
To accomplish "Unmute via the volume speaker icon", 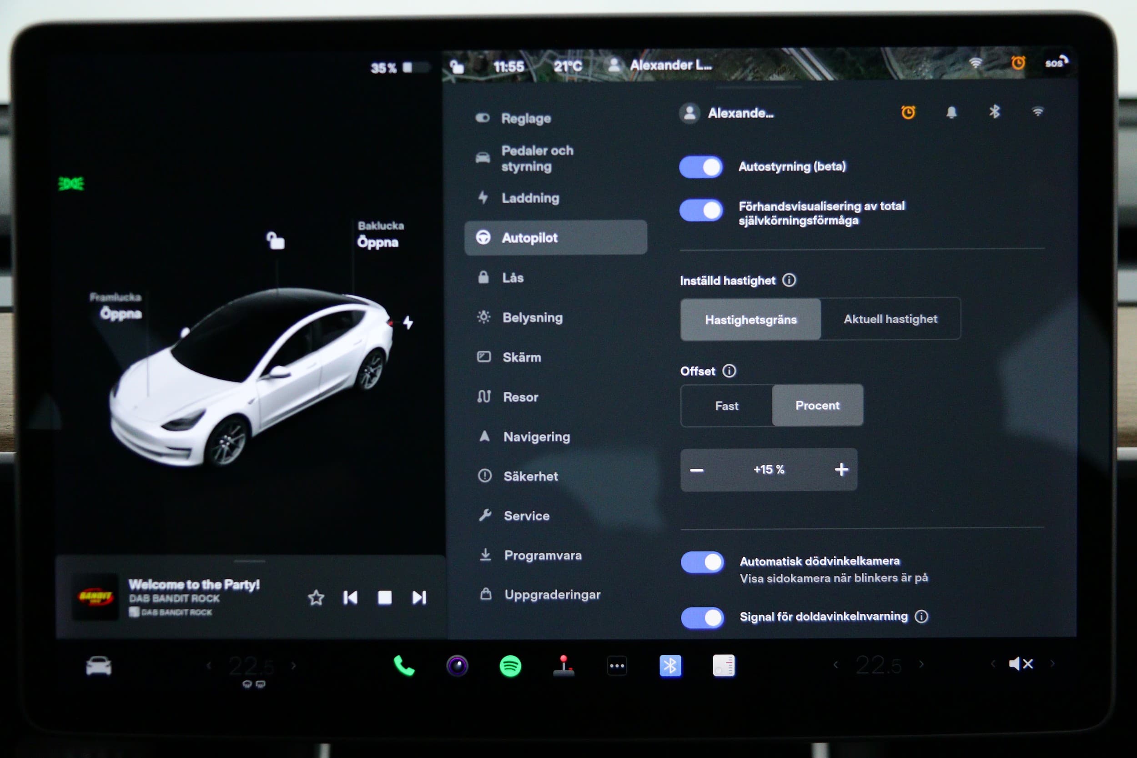I will (x=1021, y=664).
